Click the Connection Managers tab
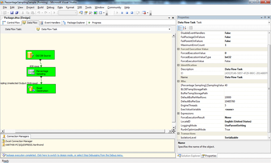This screenshot has width=271, height=163. point(16,136)
